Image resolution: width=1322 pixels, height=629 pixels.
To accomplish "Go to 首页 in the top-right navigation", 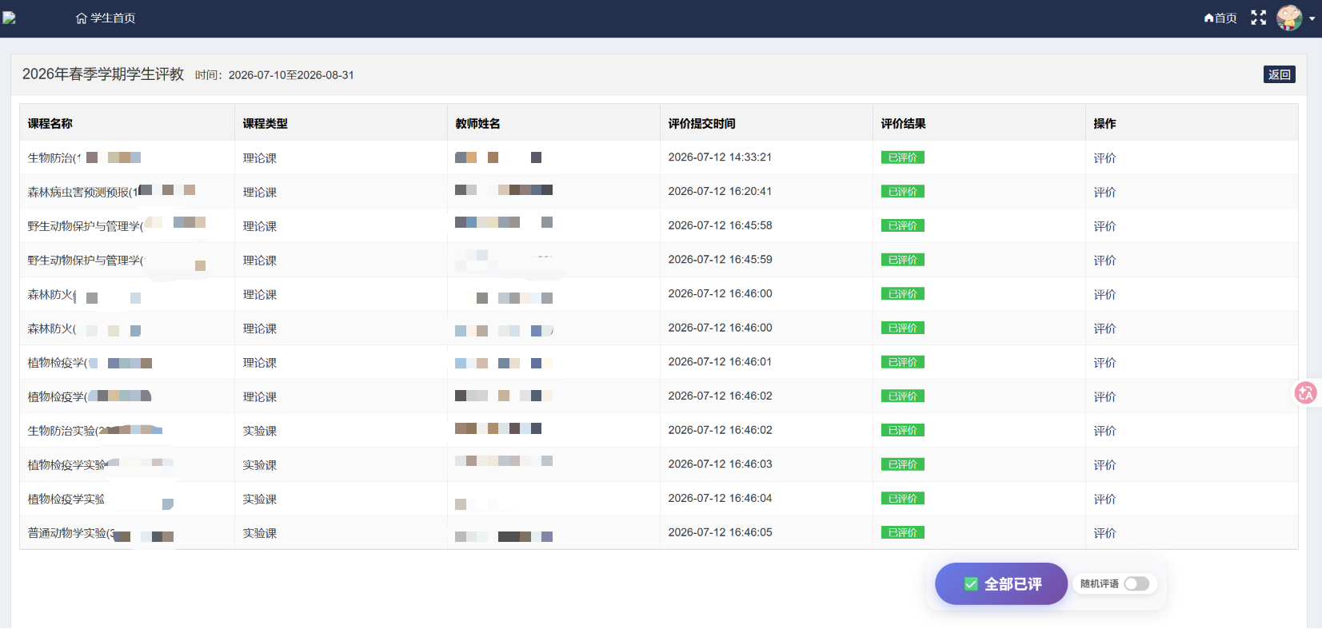I will [1220, 18].
